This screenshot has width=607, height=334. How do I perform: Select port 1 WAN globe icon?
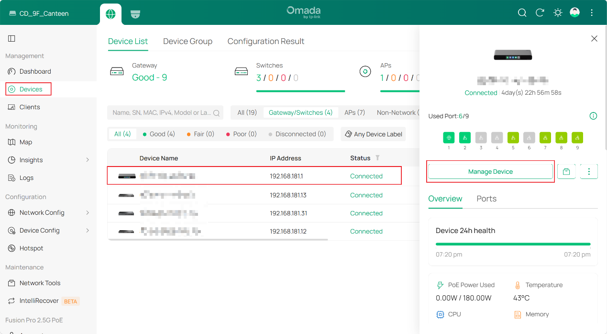[x=449, y=138]
